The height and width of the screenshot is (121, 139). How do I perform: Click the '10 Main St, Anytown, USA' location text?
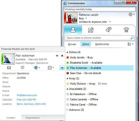click(x=93, y=22)
